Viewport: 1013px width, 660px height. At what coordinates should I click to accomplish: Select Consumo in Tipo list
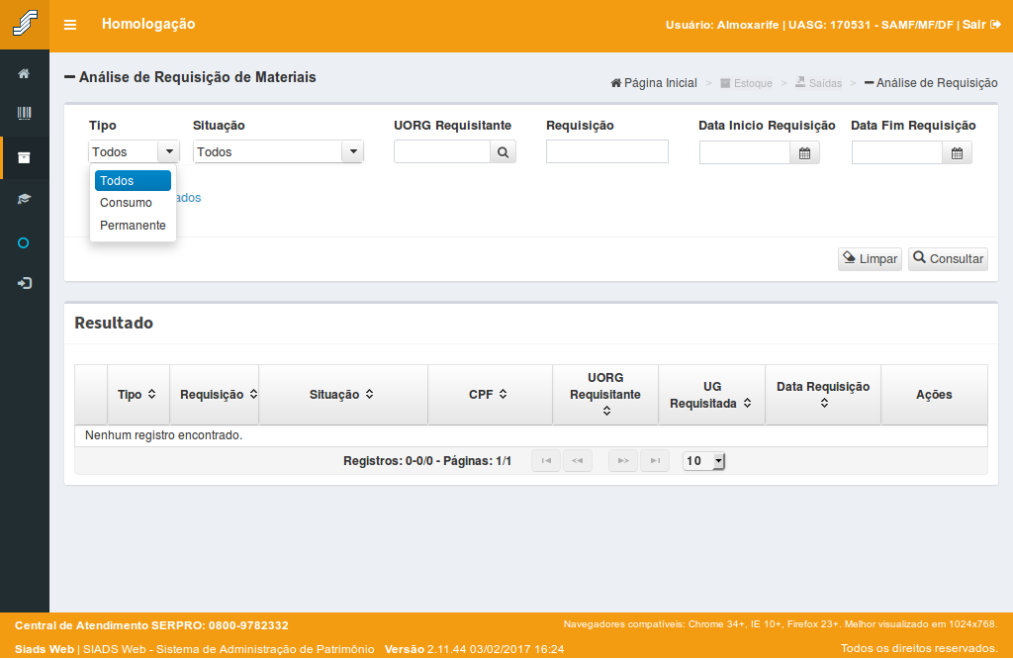point(134,203)
